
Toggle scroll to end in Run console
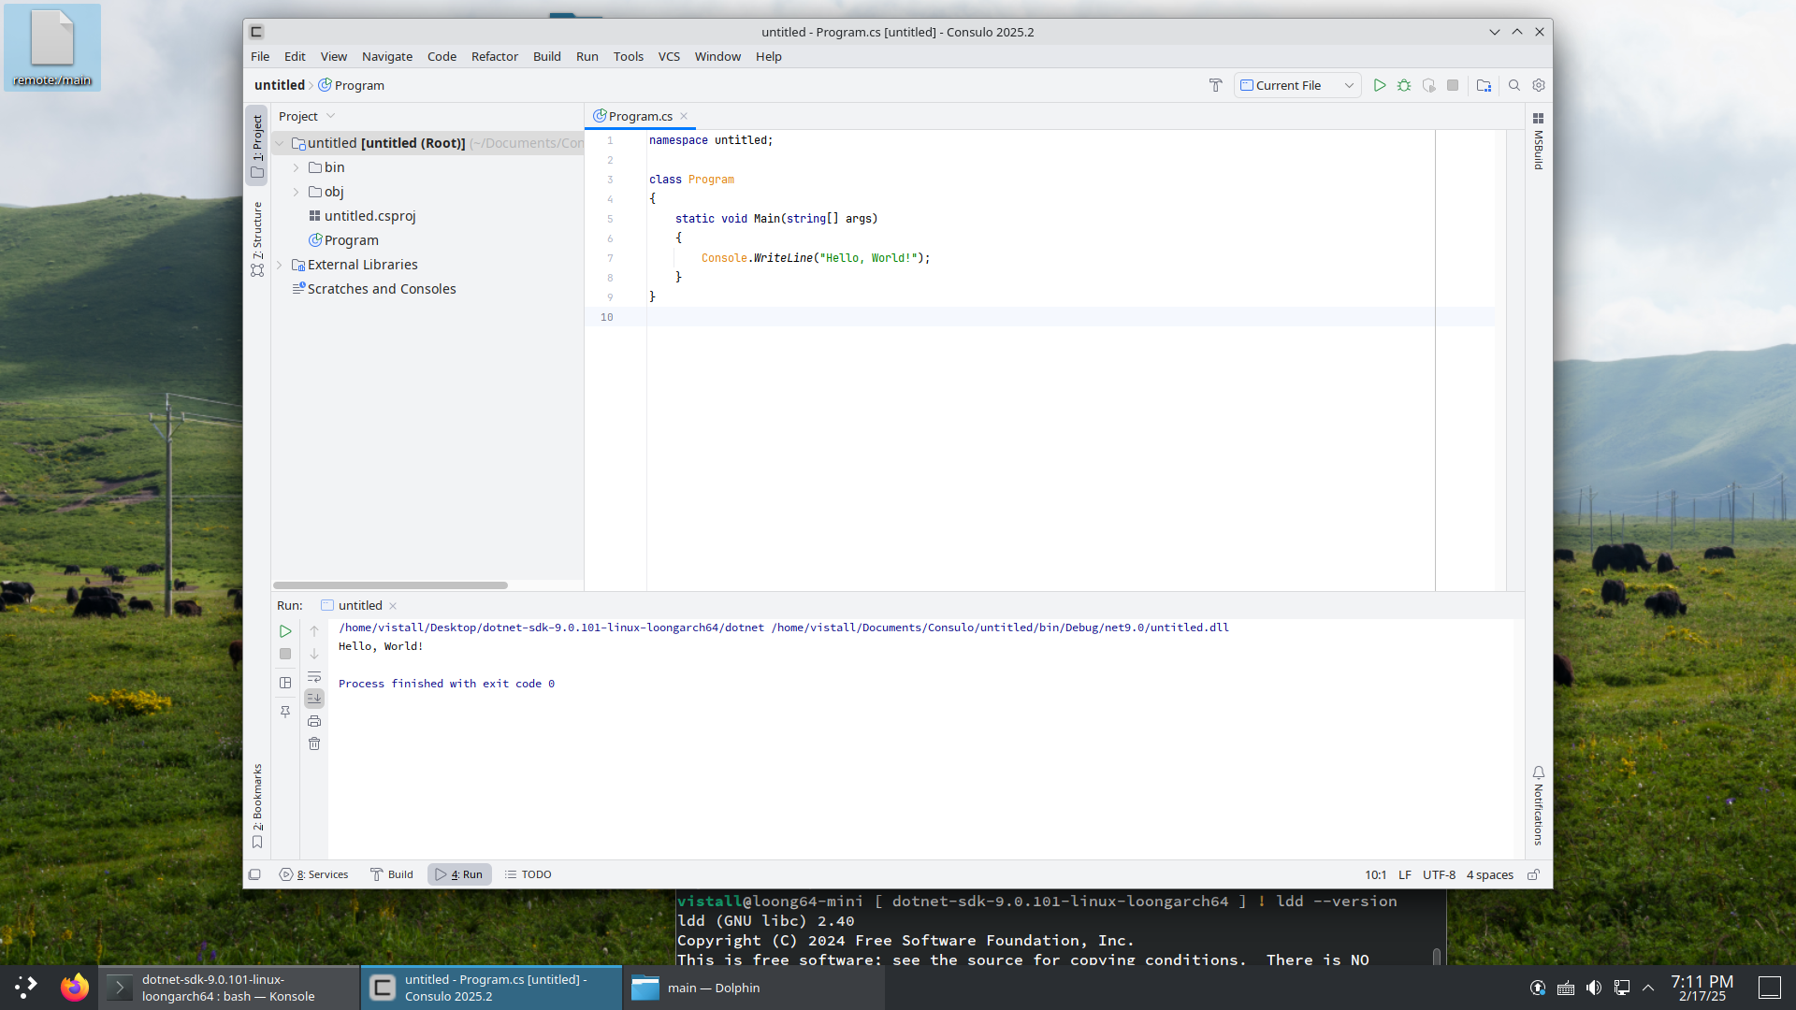(x=314, y=699)
